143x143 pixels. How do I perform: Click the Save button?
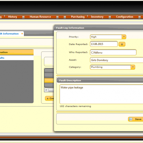[135, 119]
